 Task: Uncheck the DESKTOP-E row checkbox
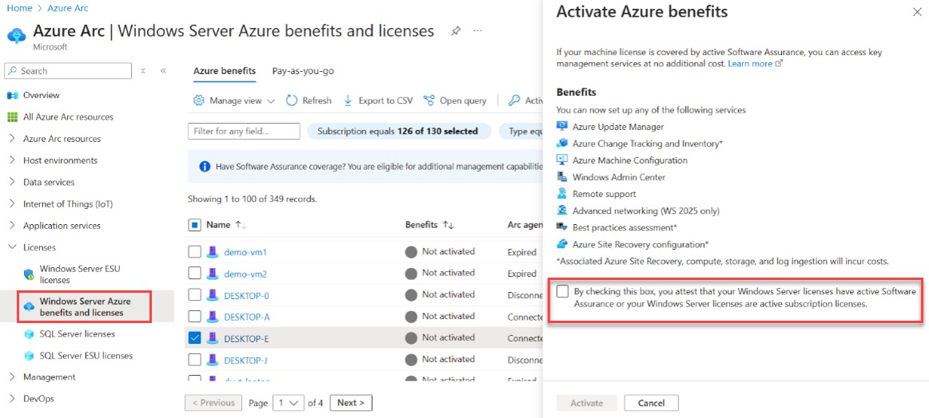(x=194, y=338)
